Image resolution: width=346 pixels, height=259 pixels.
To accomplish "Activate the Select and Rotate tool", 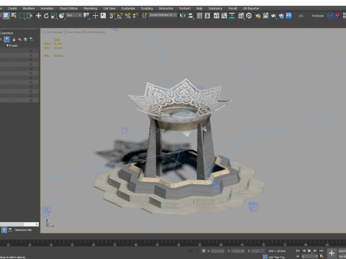I will 46,16.
